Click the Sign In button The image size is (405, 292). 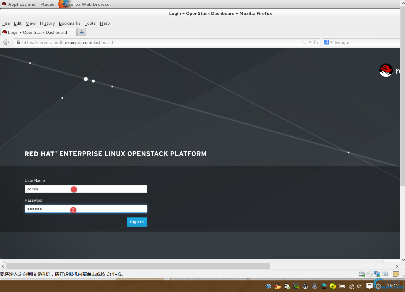point(137,222)
